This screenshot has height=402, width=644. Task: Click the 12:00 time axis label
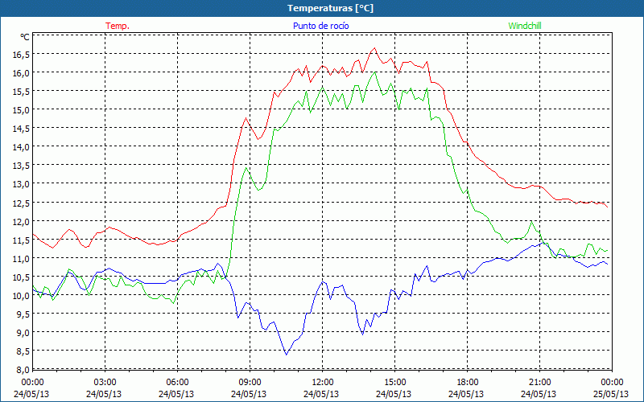pyautogui.click(x=323, y=382)
